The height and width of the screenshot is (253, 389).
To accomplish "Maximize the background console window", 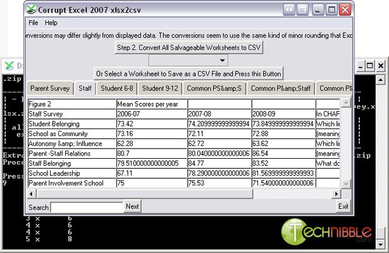I will coord(369,66).
